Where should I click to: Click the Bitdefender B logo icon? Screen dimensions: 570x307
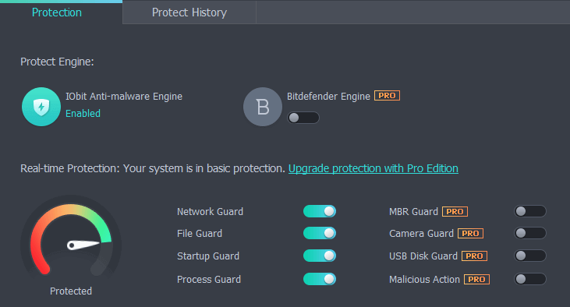pyautogui.click(x=263, y=107)
